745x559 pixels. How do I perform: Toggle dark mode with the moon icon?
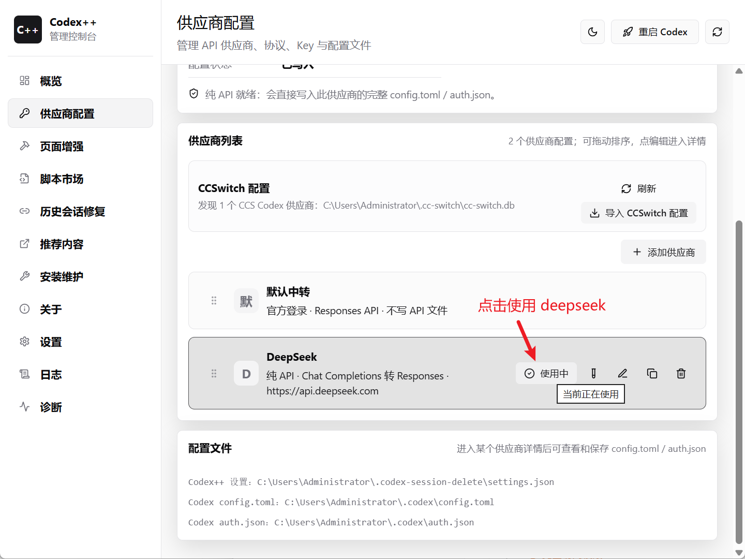(x=593, y=32)
